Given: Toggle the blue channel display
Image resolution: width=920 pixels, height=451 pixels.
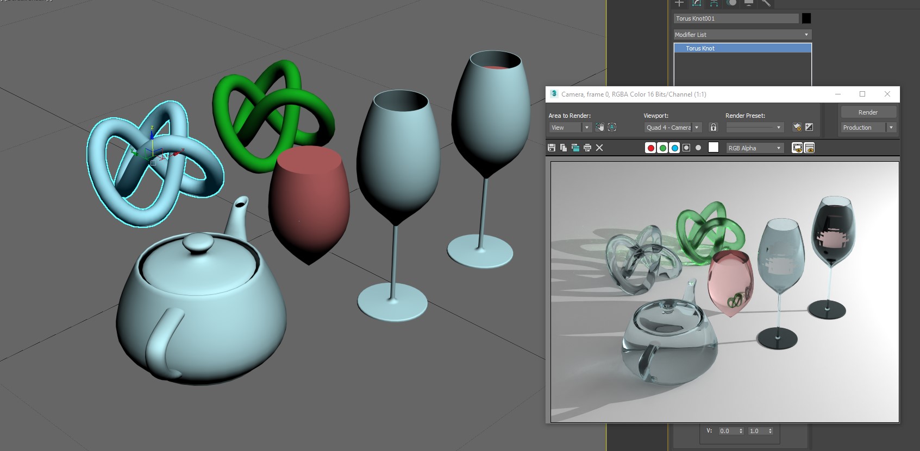Looking at the screenshot, I should pyautogui.click(x=674, y=148).
